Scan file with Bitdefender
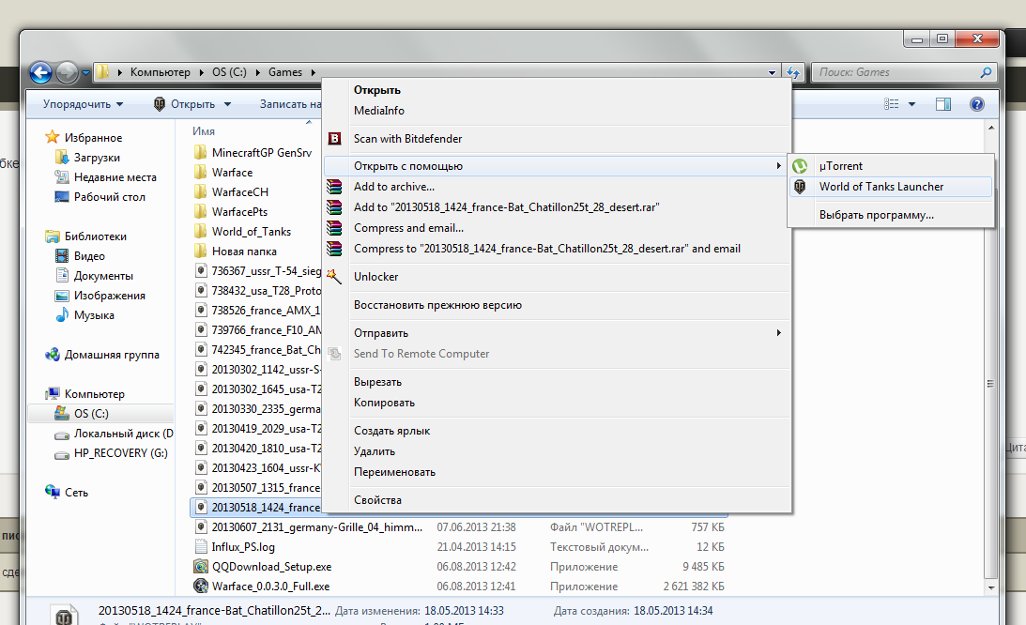 coord(407,139)
